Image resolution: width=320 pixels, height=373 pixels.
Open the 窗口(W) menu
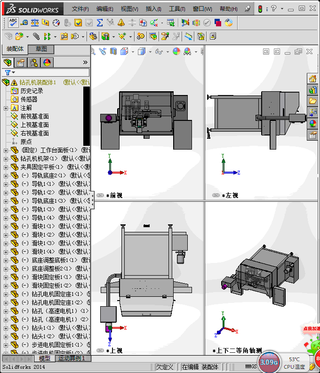point(202,9)
